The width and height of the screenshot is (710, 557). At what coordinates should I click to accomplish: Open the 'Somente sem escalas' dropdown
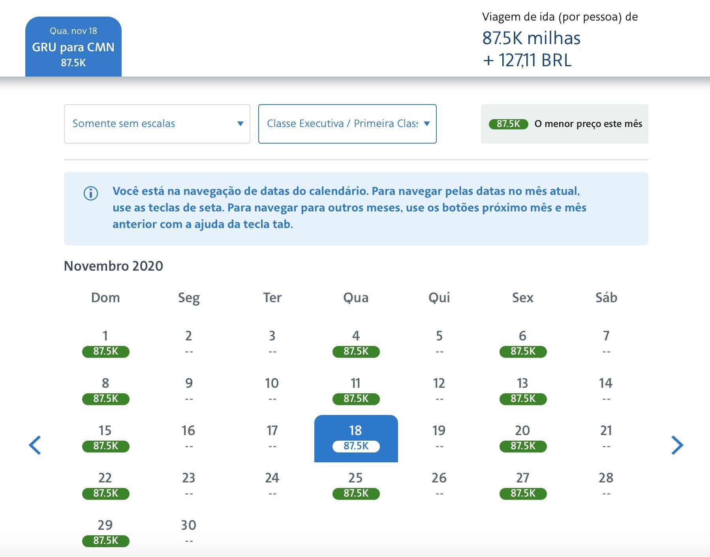coord(157,124)
